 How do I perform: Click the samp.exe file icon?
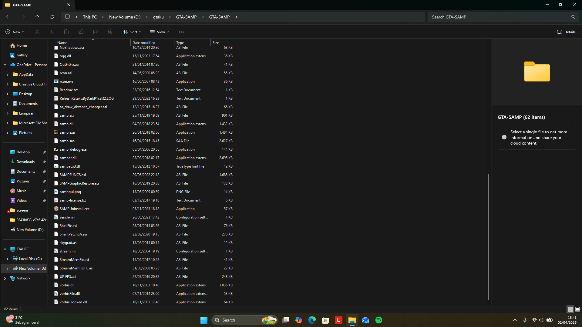56,132
